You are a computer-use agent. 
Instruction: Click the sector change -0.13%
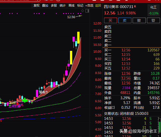coord(153,13)
